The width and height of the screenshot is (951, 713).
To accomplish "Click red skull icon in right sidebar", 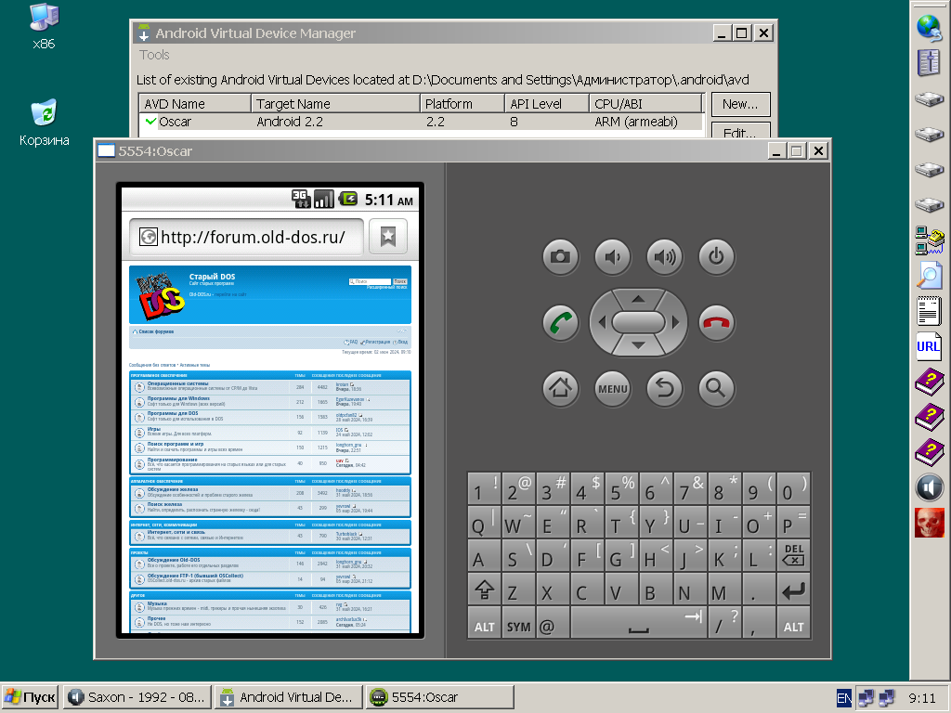I will pos(929,523).
